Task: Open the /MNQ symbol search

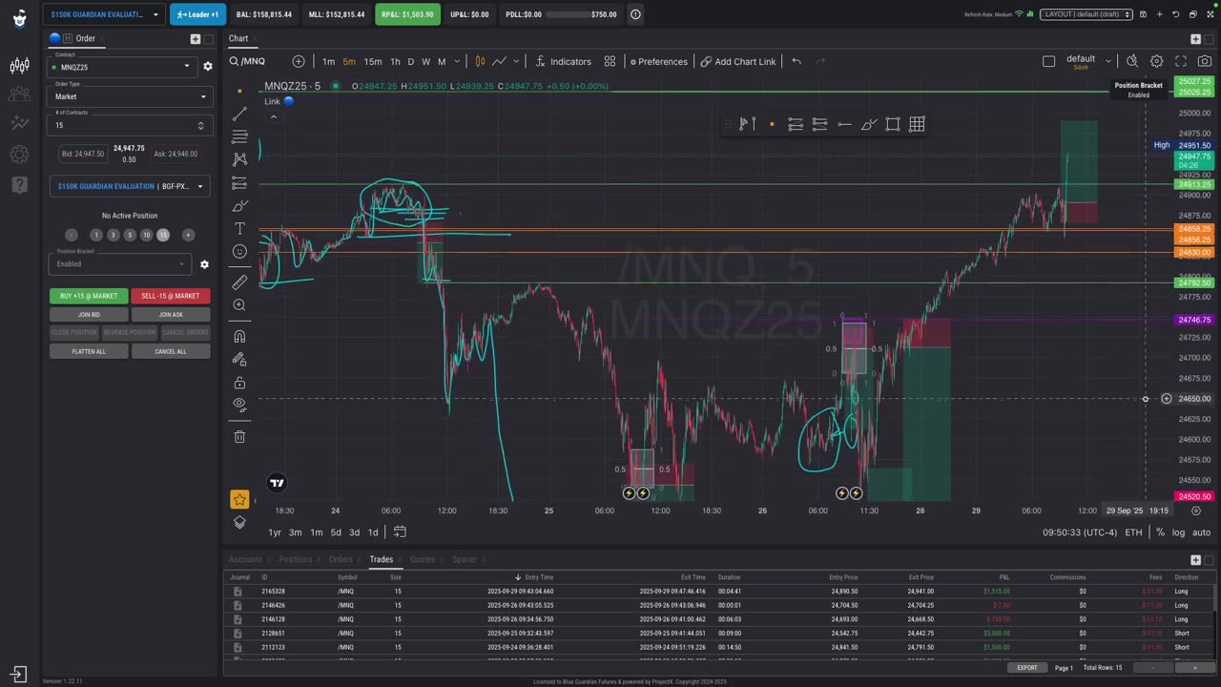Action: tap(248, 61)
